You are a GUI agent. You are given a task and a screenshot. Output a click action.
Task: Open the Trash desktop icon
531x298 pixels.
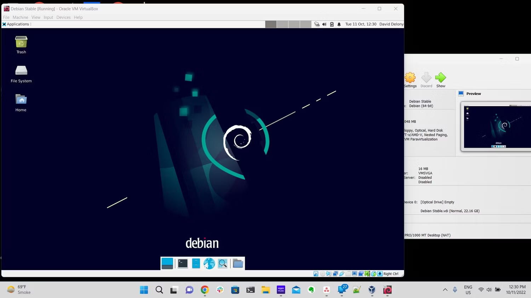(21, 45)
